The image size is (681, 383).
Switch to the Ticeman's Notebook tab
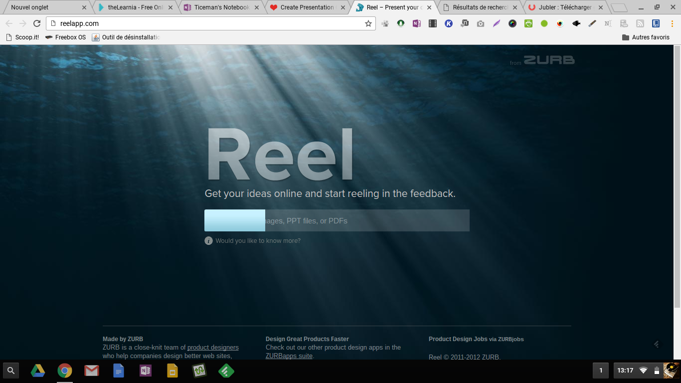pos(220,7)
